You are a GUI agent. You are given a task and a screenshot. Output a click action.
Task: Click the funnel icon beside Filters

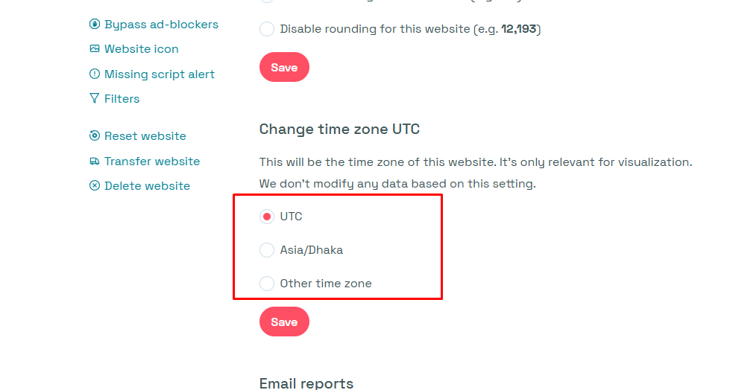click(x=95, y=98)
